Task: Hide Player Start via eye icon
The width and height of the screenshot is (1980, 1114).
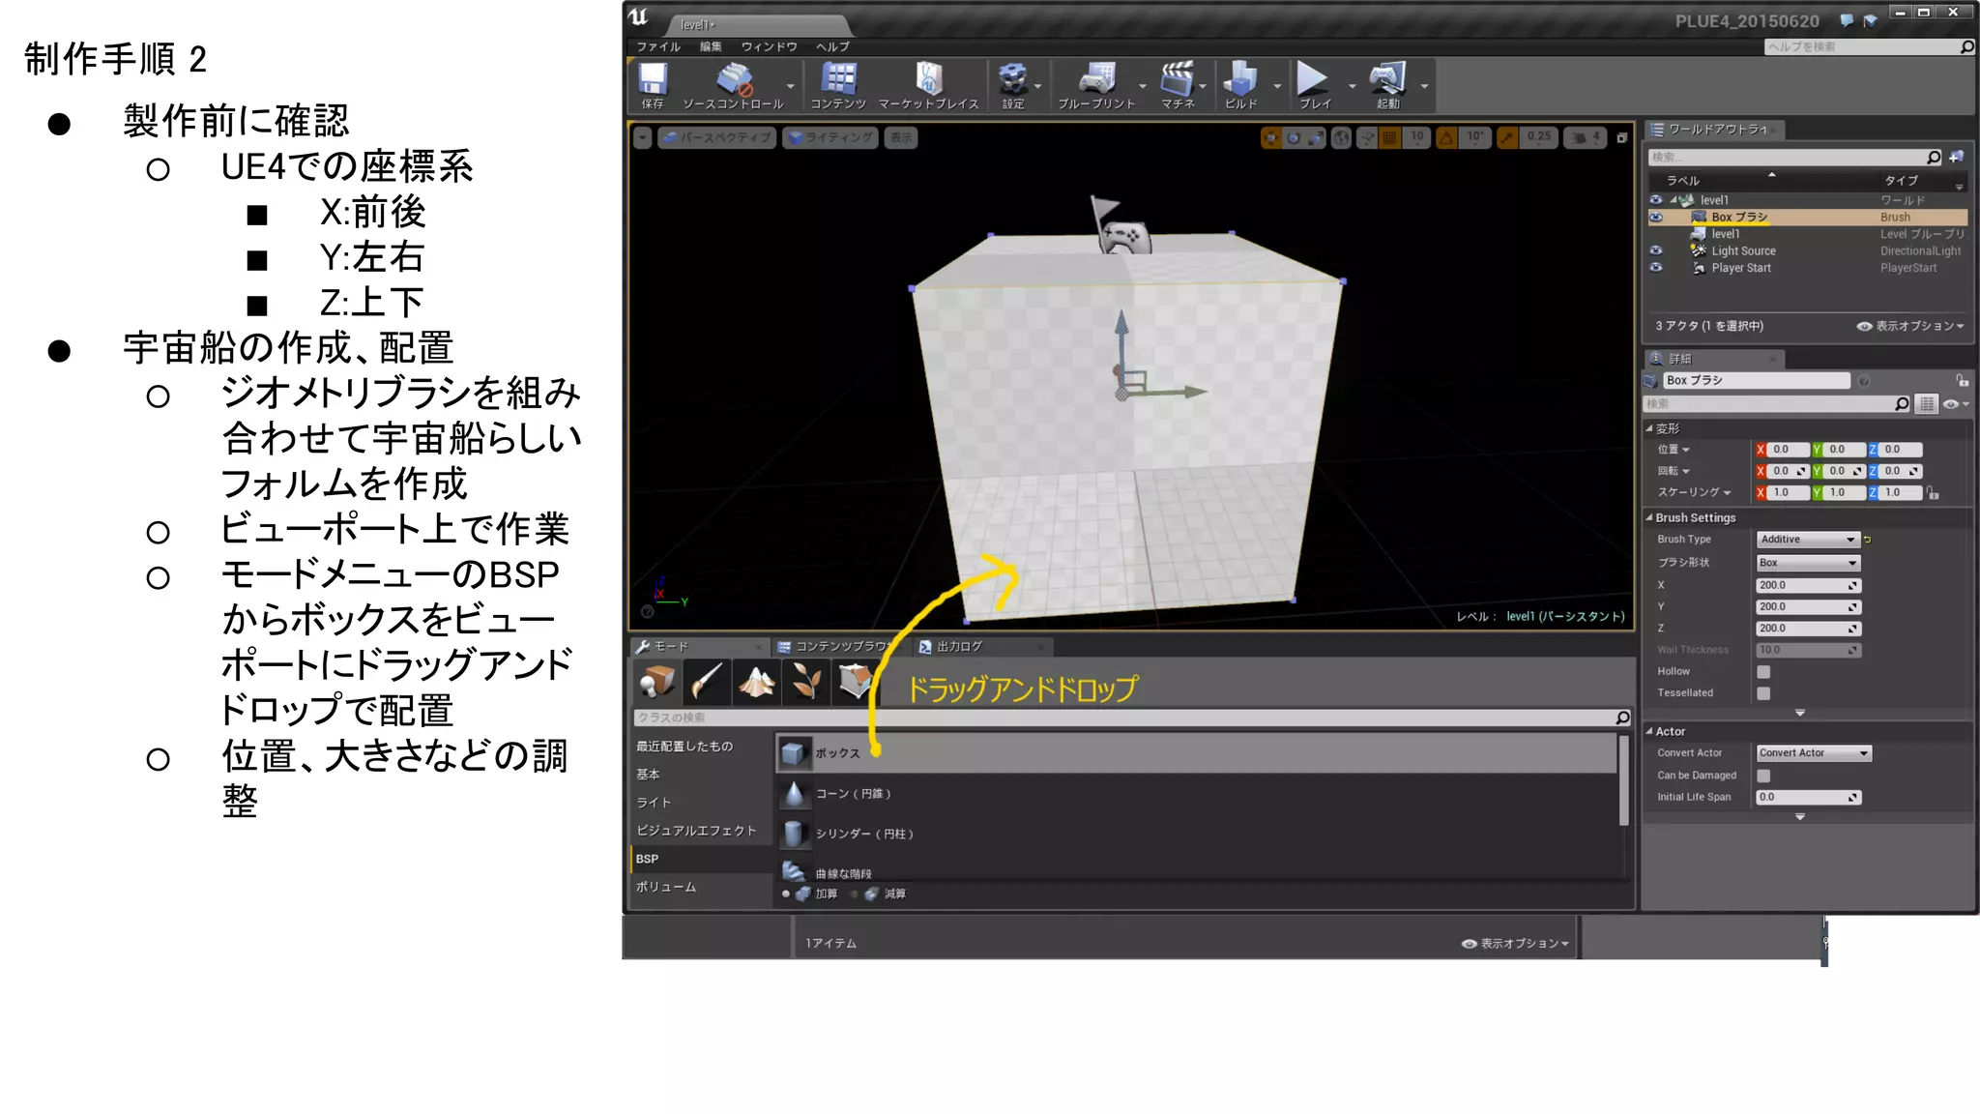Action: click(1656, 268)
